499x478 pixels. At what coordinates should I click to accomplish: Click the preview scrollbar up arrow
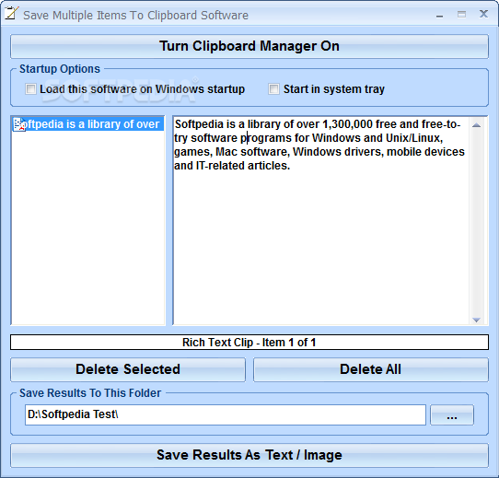pyautogui.click(x=476, y=125)
